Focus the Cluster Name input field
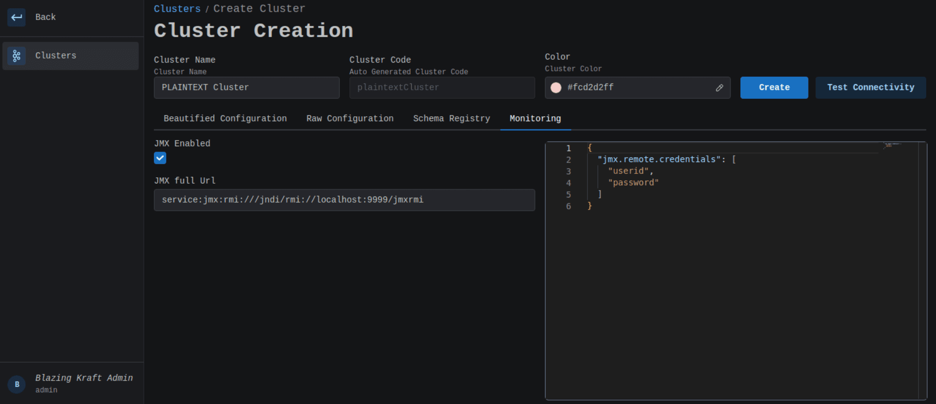936x404 pixels. coord(246,87)
